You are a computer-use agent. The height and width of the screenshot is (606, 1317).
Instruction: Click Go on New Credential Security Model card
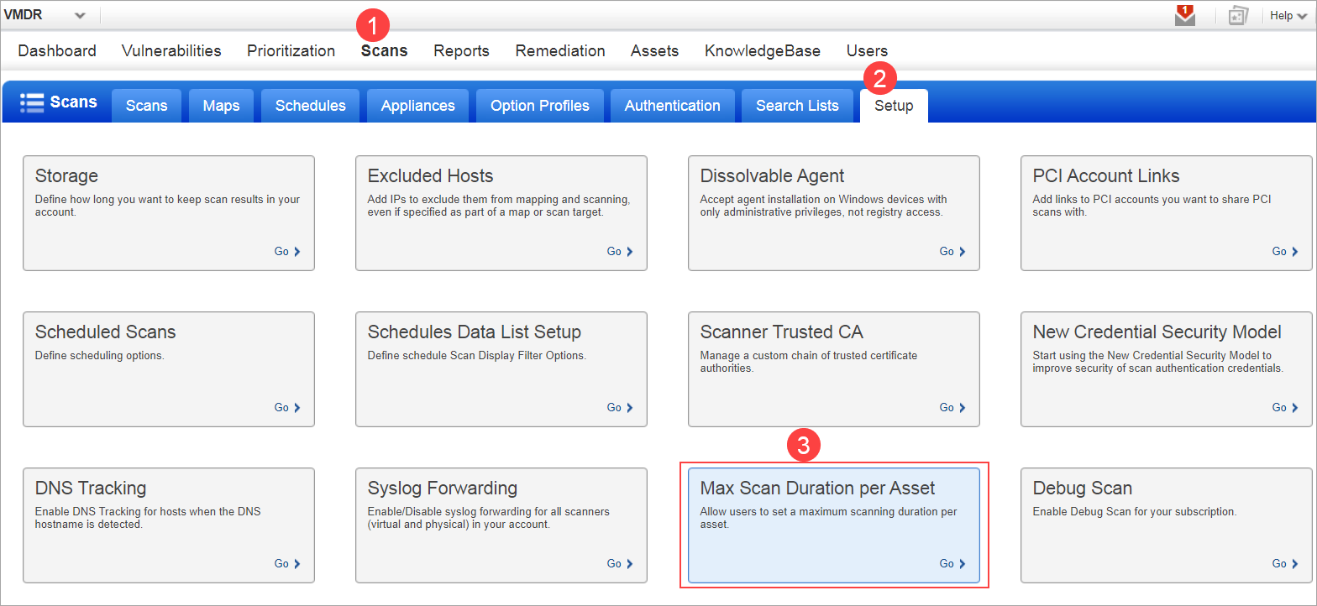1285,407
